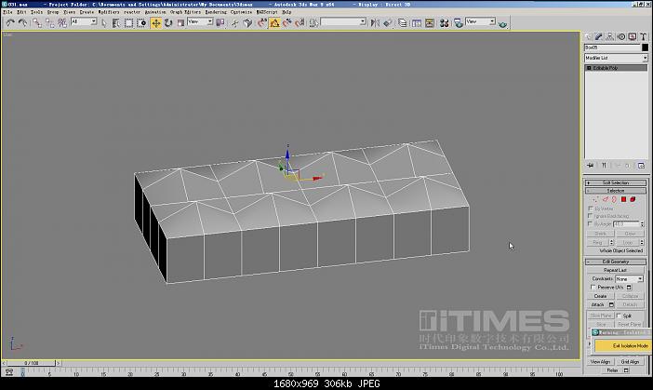Select Element sub-object level icon
The image size is (653, 390).
click(633, 199)
